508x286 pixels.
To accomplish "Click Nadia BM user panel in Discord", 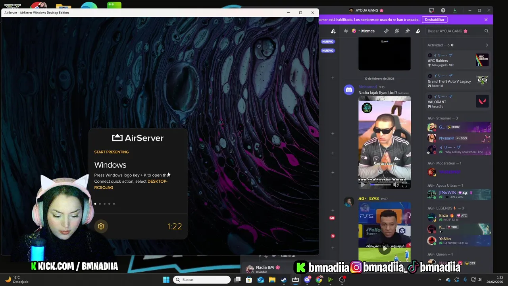I will click(x=264, y=269).
